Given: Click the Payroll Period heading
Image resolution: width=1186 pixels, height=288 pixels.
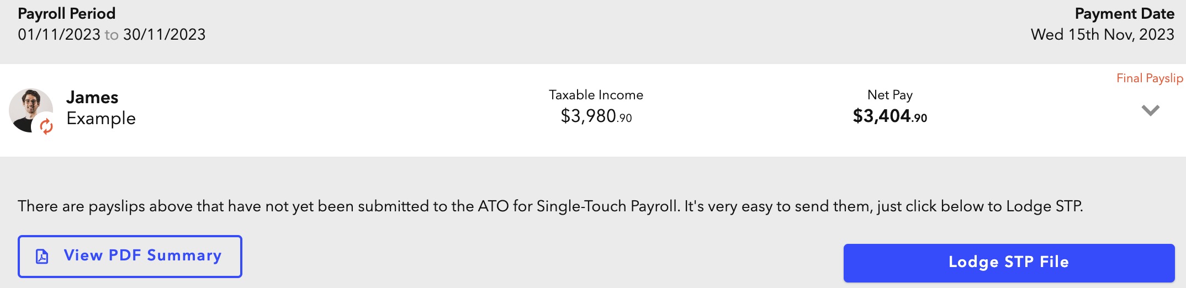Looking at the screenshot, I should 67,14.
